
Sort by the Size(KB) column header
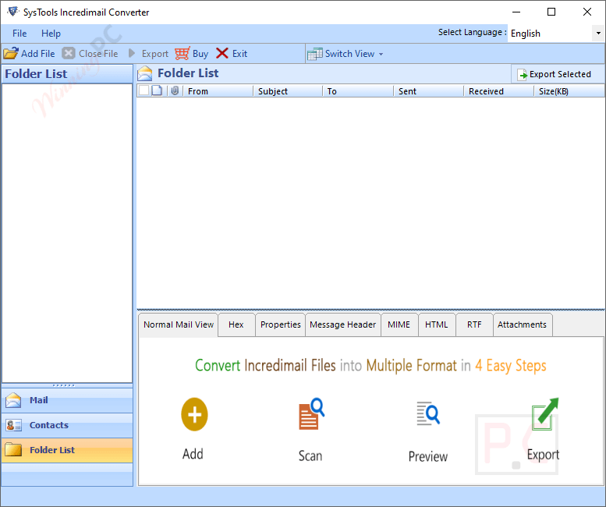point(569,90)
